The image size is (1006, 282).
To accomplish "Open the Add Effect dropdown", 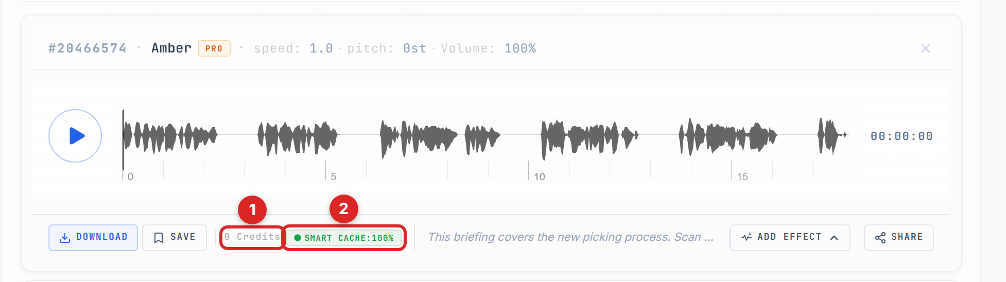I will tap(790, 238).
